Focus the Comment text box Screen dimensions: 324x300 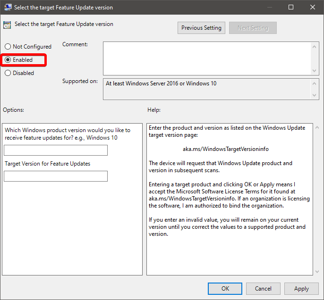point(207,58)
